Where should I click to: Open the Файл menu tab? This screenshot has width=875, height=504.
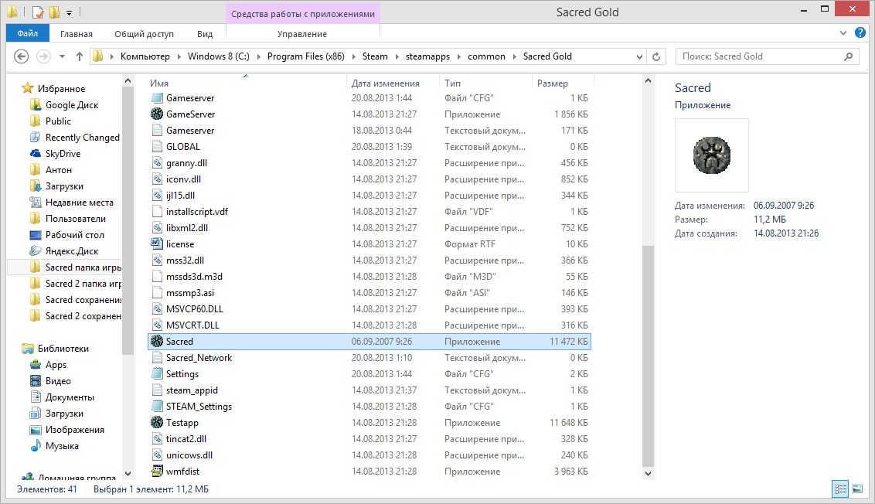coord(27,33)
